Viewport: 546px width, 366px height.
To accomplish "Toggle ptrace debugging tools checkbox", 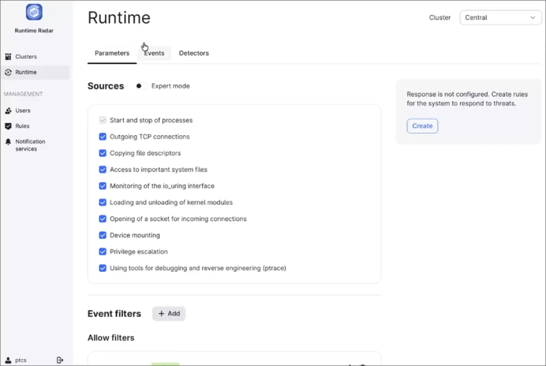I will [x=102, y=268].
